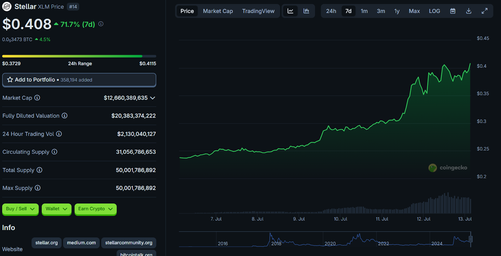
Task: Add Stellar to Portfolio
Action: tap(79, 80)
